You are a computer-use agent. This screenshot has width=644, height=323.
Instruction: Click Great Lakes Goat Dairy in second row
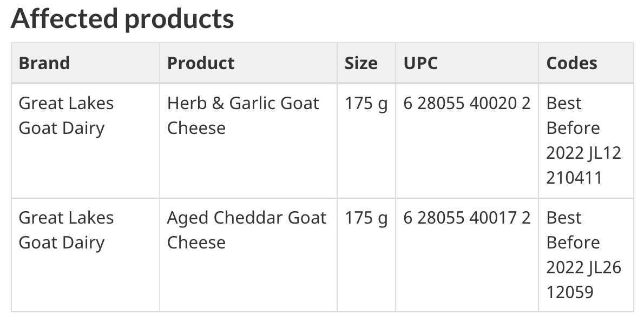pyautogui.click(x=66, y=230)
